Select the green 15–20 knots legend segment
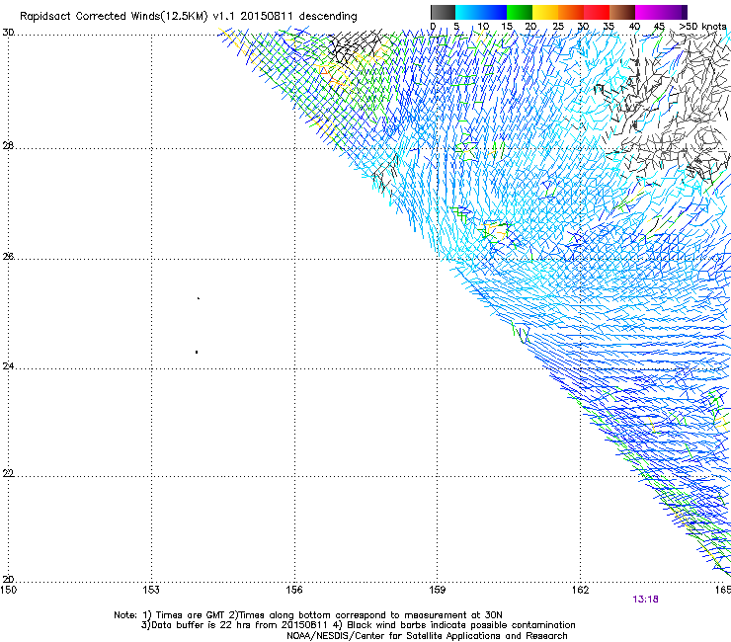The height and width of the screenshot is (642, 731). [520, 12]
